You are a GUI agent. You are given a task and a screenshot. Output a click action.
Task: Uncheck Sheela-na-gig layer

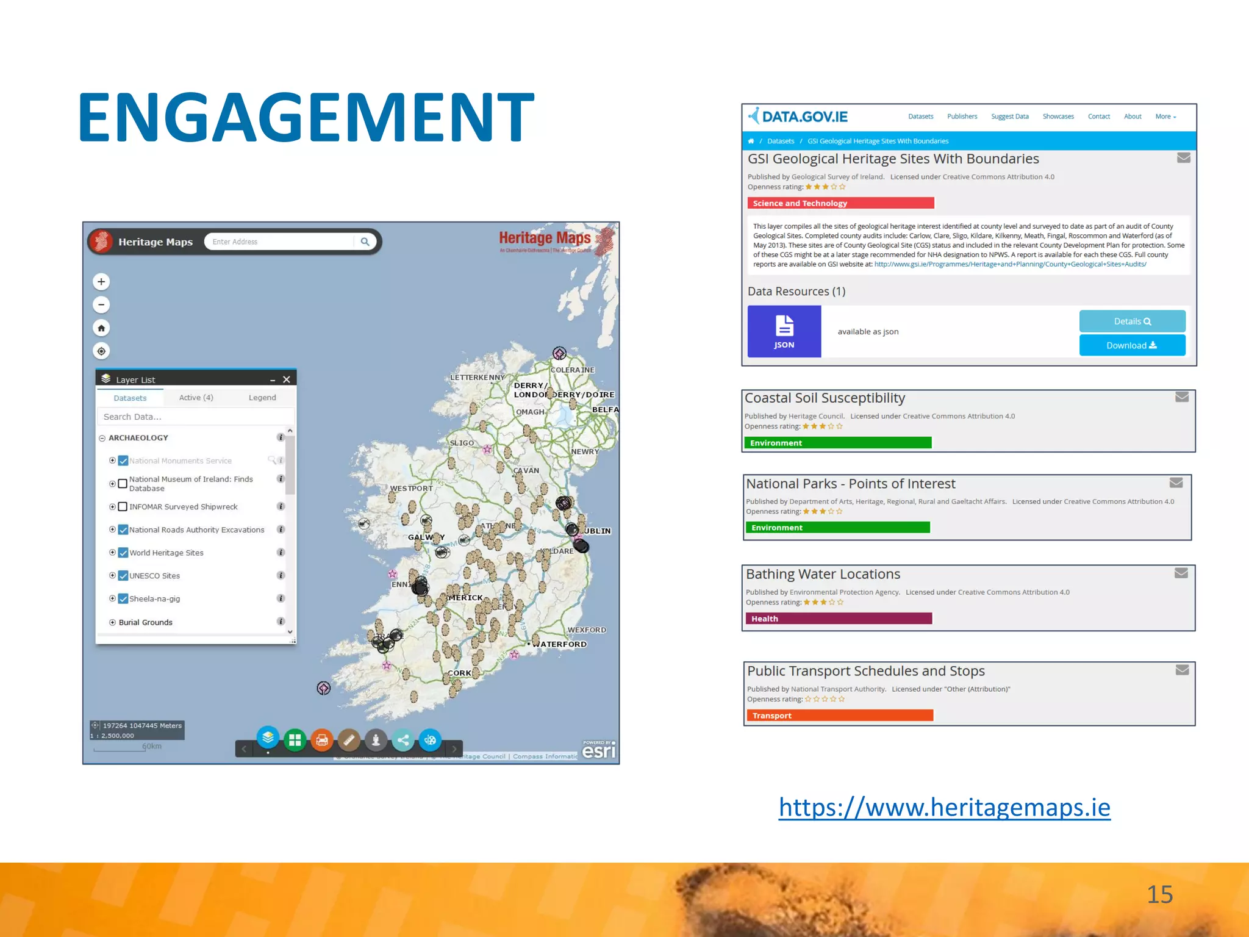[123, 599]
